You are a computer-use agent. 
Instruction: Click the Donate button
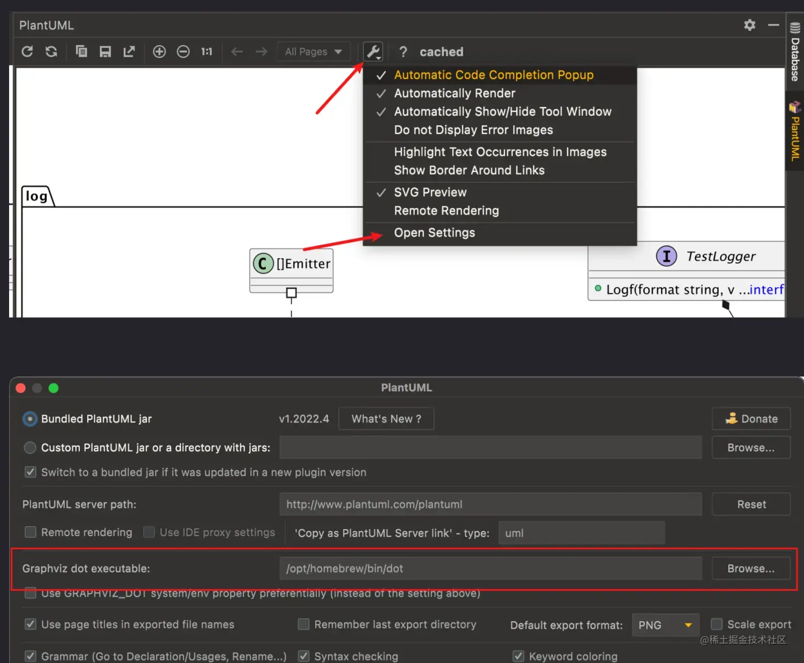[751, 419]
